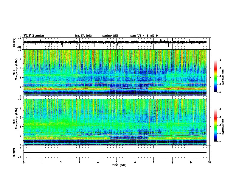Click the "-7" tick on ch.2 colorbar
Screen dimensions: 236x182
pos(220,141)
